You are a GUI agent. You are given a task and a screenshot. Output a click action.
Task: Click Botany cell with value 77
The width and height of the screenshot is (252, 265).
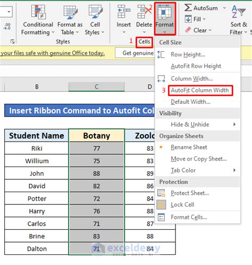[97, 148]
